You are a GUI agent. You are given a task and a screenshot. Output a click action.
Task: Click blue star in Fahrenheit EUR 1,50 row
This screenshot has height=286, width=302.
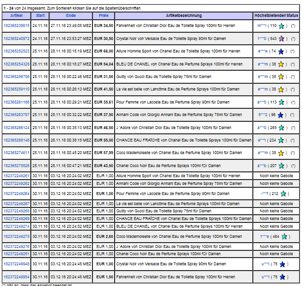click(282, 277)
